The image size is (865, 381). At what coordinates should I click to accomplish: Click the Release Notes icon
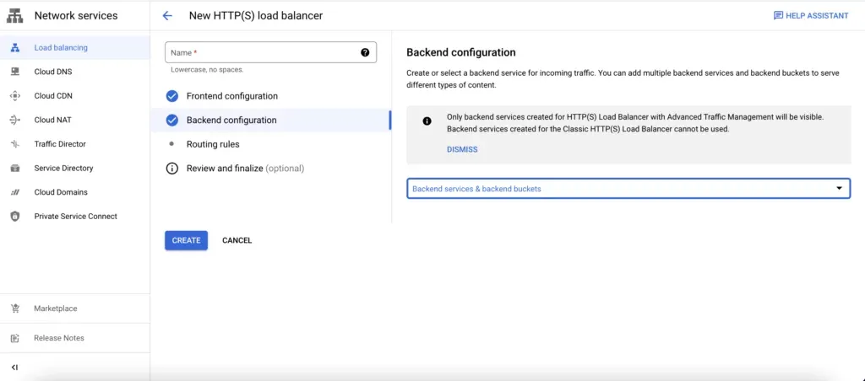(x=15, y=338)
